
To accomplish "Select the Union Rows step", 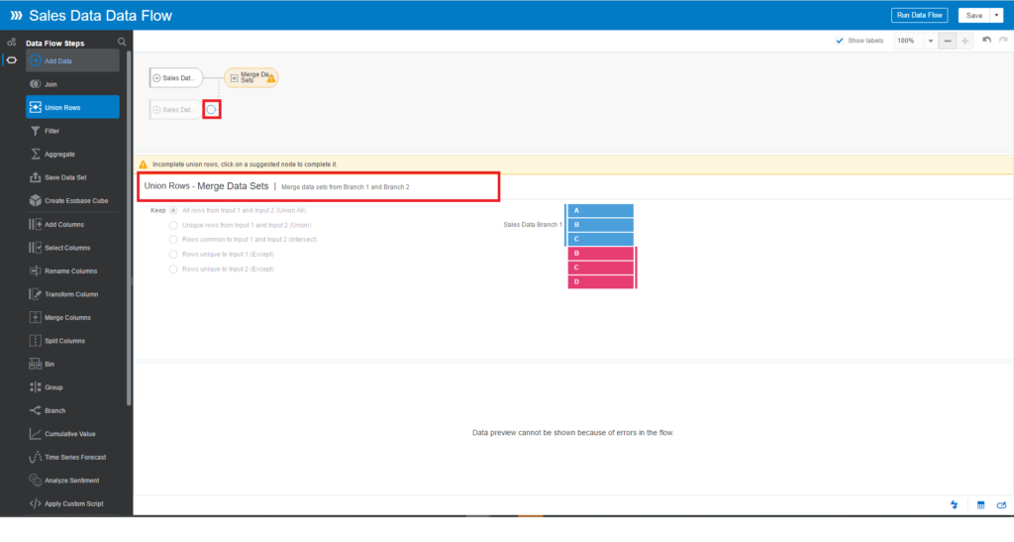I will (72, 107).
